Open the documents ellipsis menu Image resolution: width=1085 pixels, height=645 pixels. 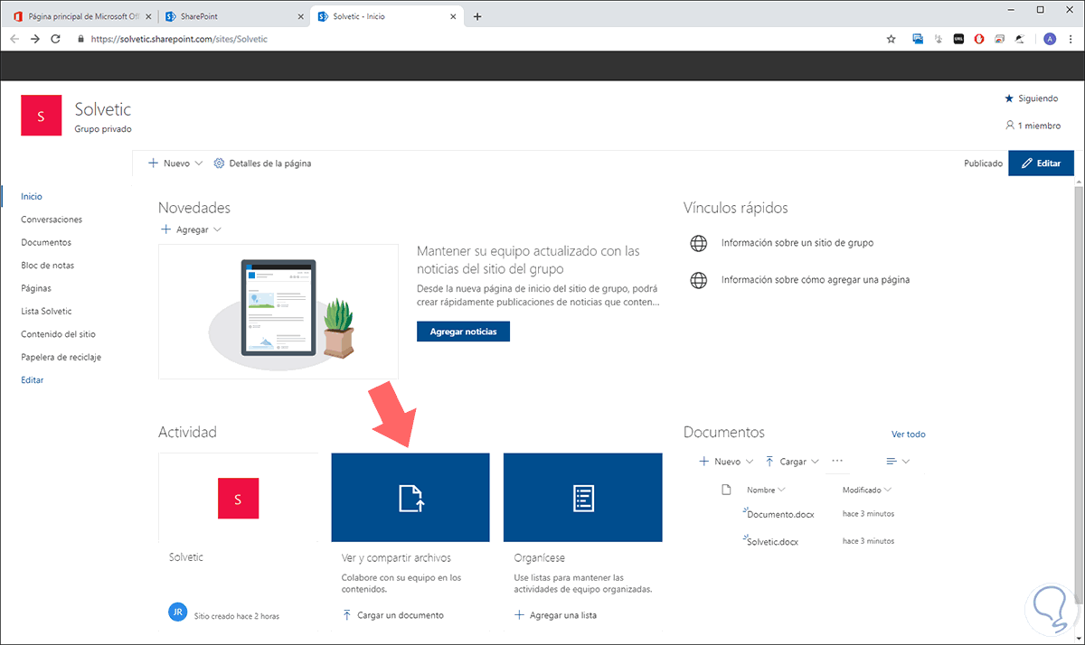(836, 461)
